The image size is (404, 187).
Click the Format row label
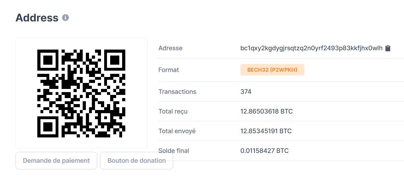point(169,70)
